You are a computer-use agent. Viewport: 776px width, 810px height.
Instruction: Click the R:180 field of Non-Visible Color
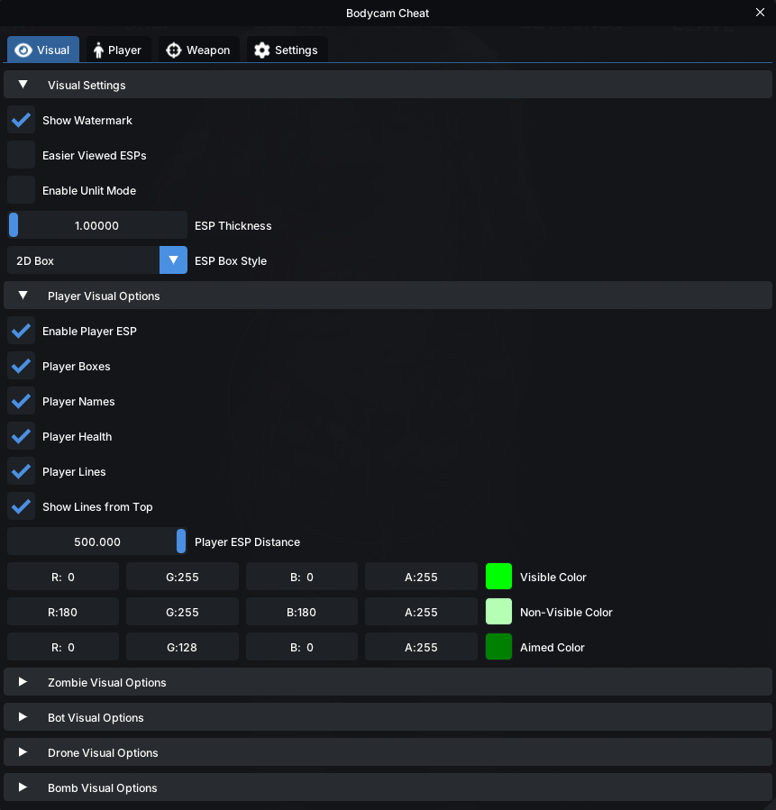click(63, 612)
